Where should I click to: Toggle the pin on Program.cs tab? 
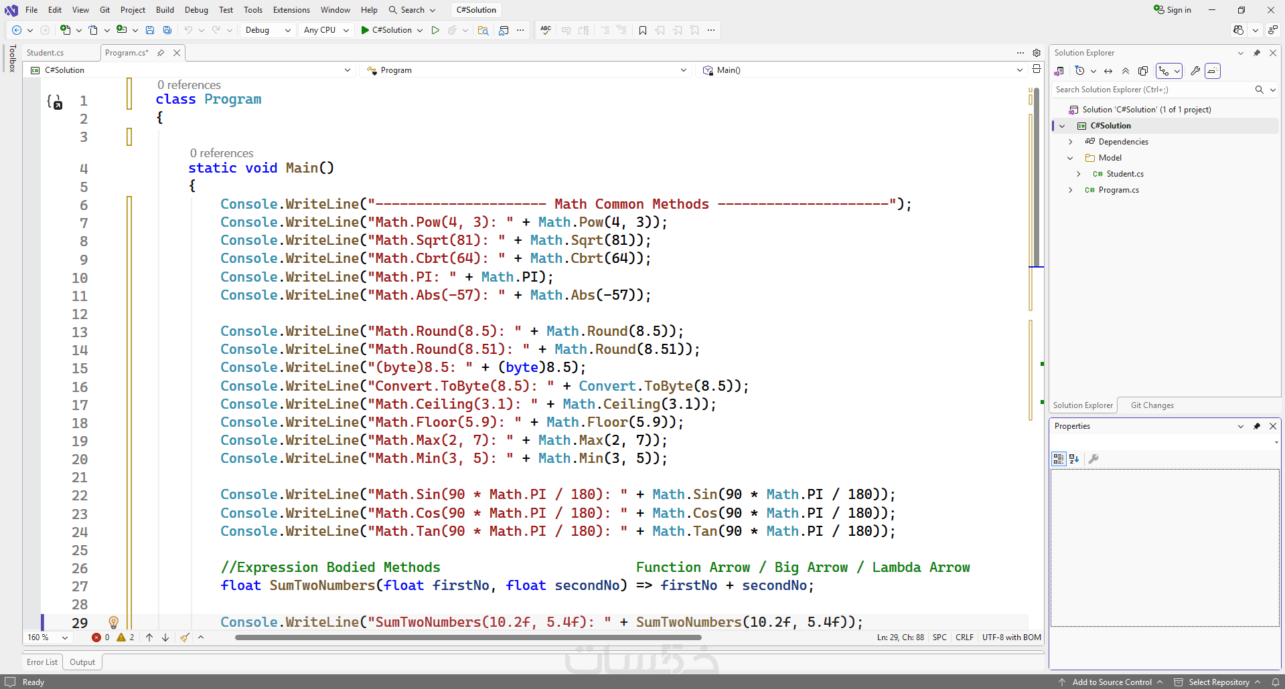pos(161,53)
